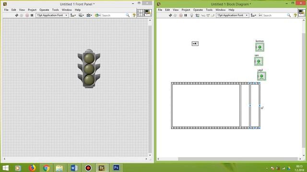307x172 pixels.
Task: Open the Help menu in the Block Diagram
Action: pyautogui.click(x=231, y=10)
